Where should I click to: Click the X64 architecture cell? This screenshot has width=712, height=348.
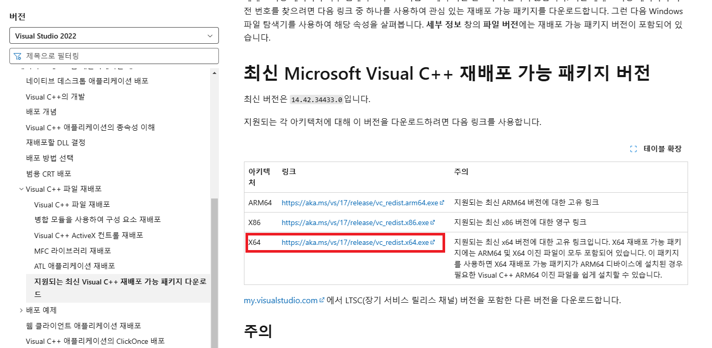(x=254, y=242)
